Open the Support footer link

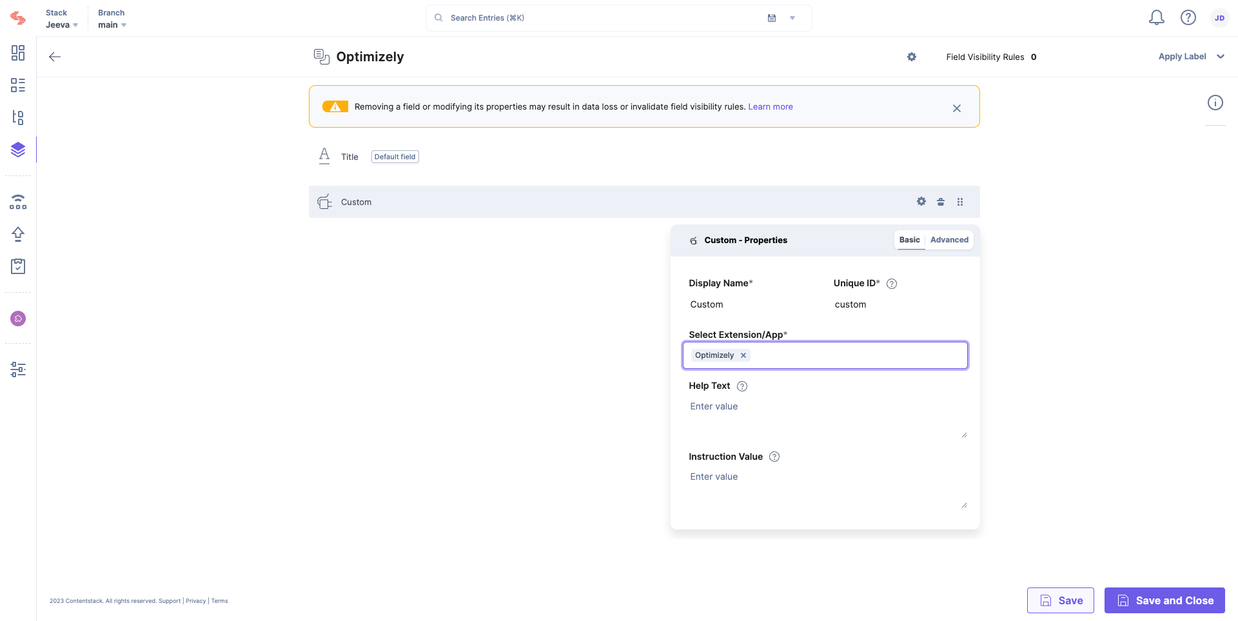170,601
